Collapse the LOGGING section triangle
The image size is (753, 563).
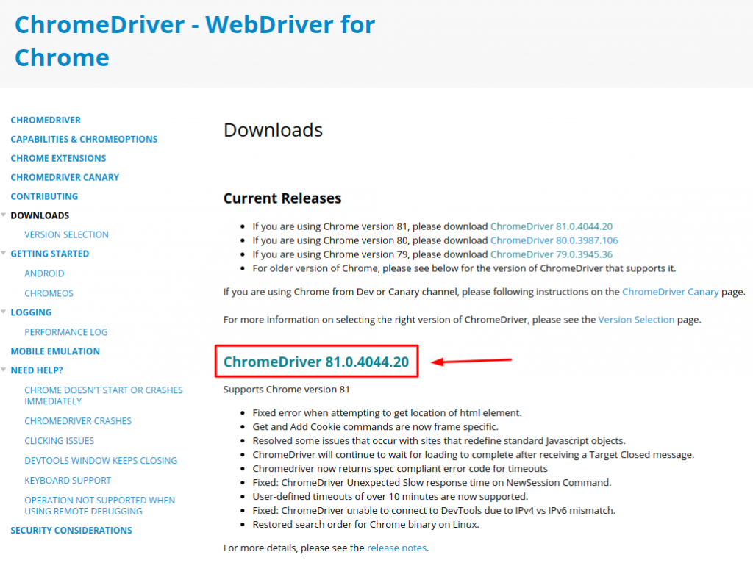[4, 312]
